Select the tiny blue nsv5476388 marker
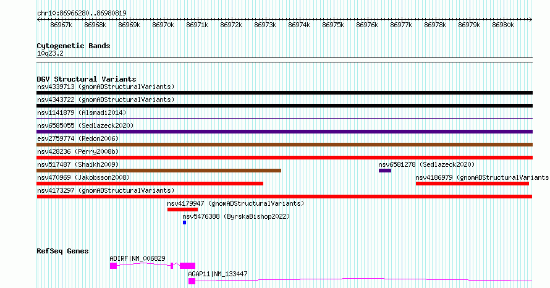This screenshot has height=288, width=550. click(x=185, y=222)
